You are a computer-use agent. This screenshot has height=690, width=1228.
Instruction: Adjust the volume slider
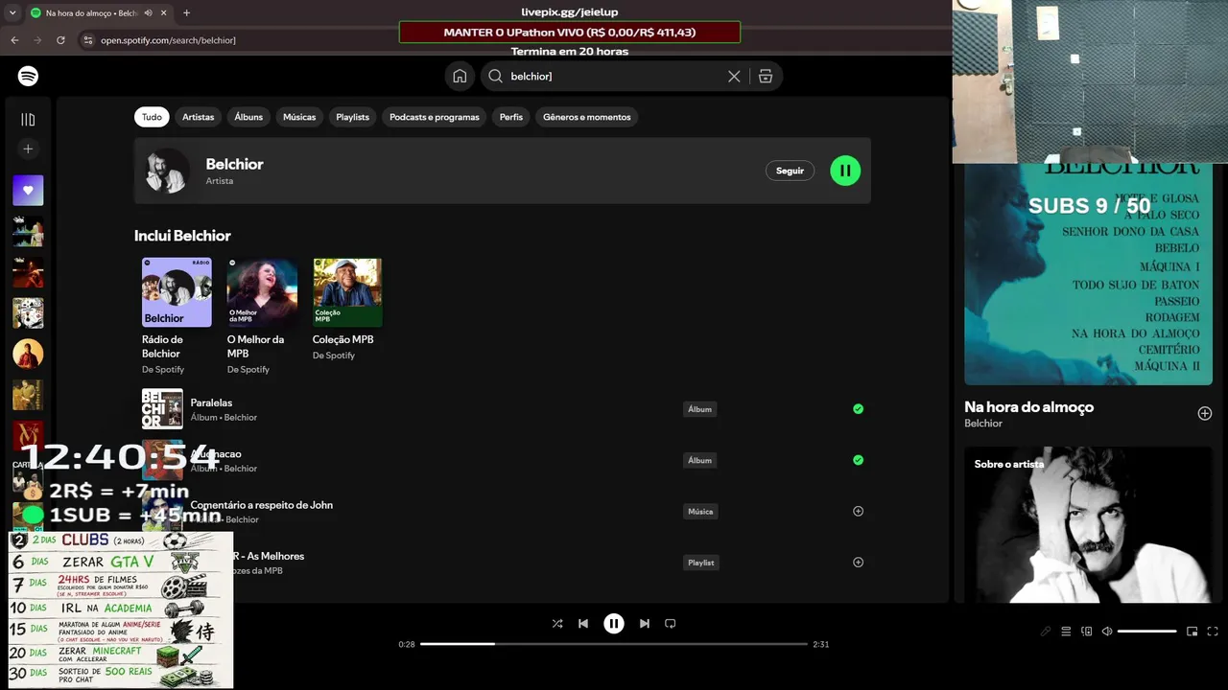(1147, 632)
